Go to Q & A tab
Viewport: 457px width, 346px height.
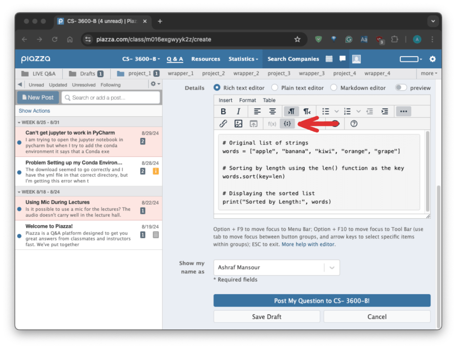[175, 59]
